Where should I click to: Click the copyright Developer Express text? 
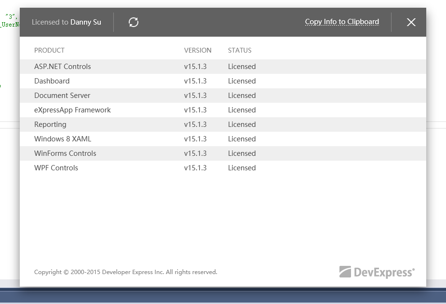(125, 272)
